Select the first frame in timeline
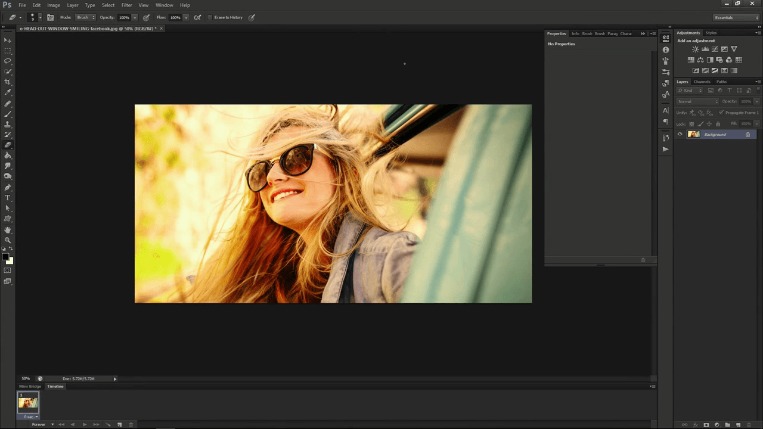The image size is (763, 429). click(61, 425)
